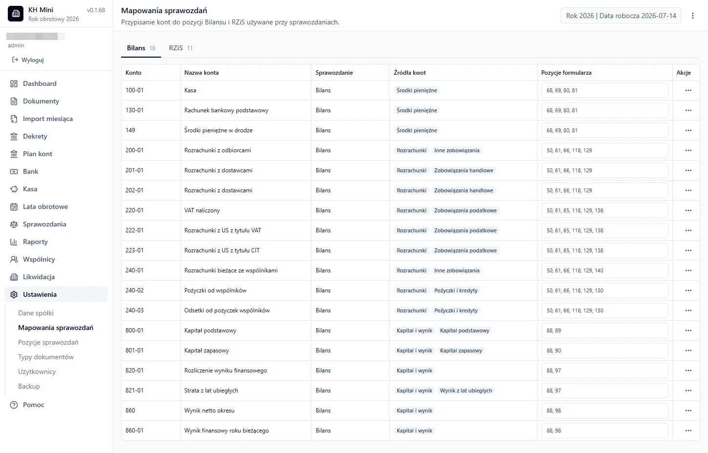Click the Wyloguj logout arrow icon

pos(15,60)
